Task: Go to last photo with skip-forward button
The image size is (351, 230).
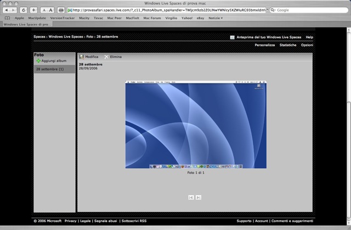Action: pyautogui.click(x=199, y=197)
